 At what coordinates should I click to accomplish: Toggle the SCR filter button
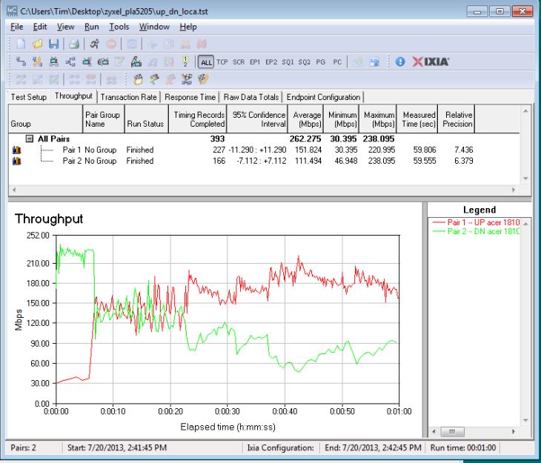pyautogui.click(x=239, y=62)
